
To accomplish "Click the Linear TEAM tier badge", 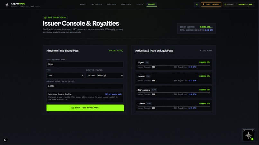I will [x=149, y=103].
